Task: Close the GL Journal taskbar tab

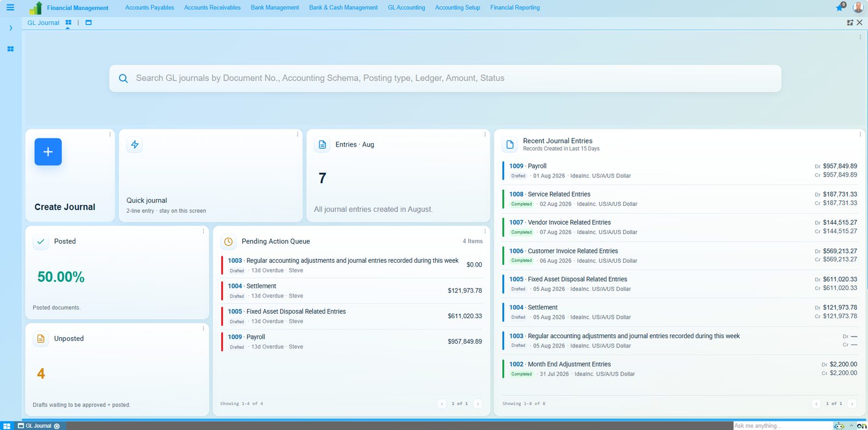Action: coord(57,426)
